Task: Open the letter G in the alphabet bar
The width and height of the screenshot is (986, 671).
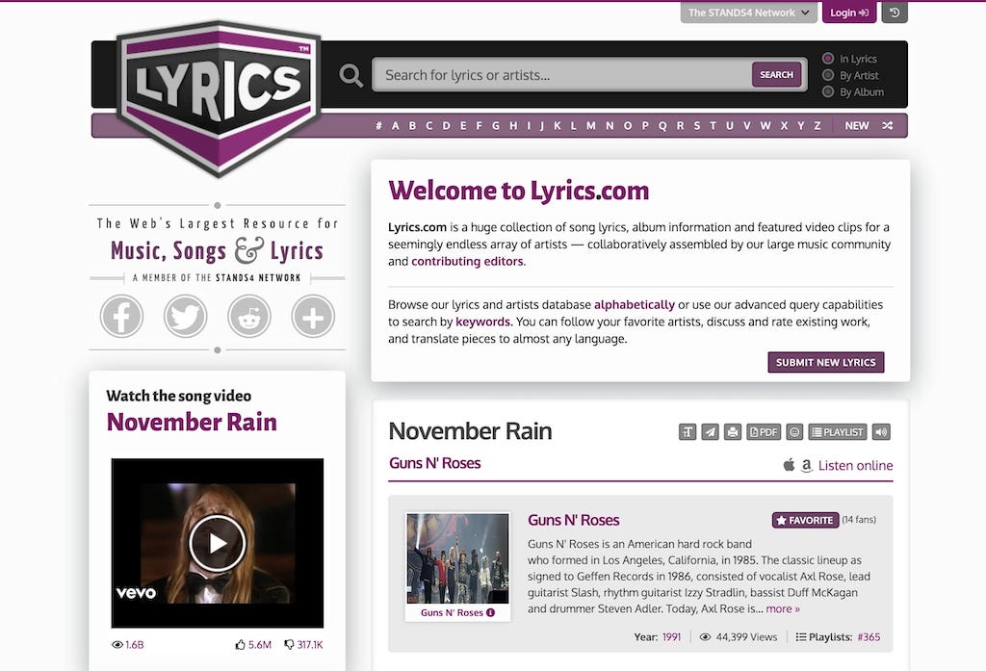Action: [x=496, y=125]
